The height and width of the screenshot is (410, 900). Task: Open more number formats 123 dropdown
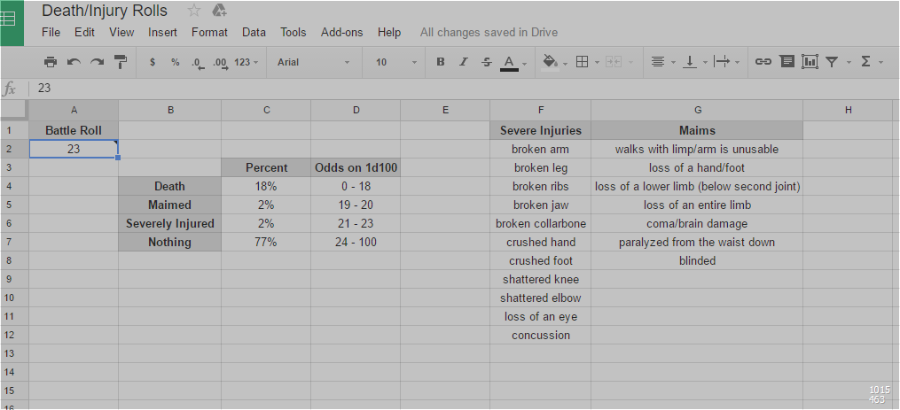247,62
